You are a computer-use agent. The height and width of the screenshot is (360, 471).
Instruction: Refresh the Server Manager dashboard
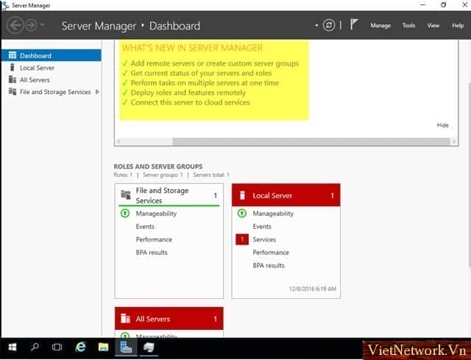(329, 25)
